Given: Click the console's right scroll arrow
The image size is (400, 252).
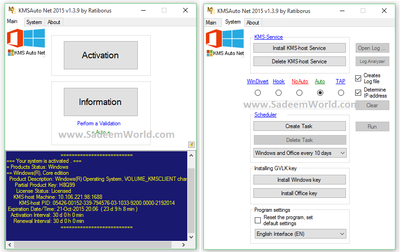Looking at the screenshot, I should pyautogui.click(x=184, y=245).
